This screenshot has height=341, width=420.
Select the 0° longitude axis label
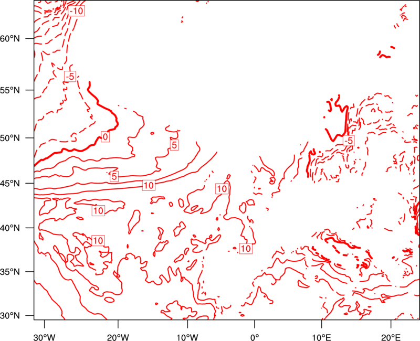click(x=255, y=337)
